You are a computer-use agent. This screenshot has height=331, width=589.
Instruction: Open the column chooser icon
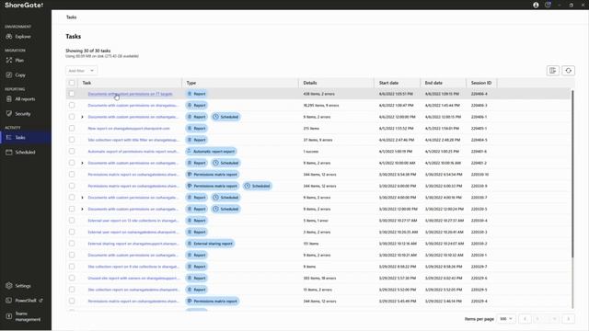pos(552,71)
